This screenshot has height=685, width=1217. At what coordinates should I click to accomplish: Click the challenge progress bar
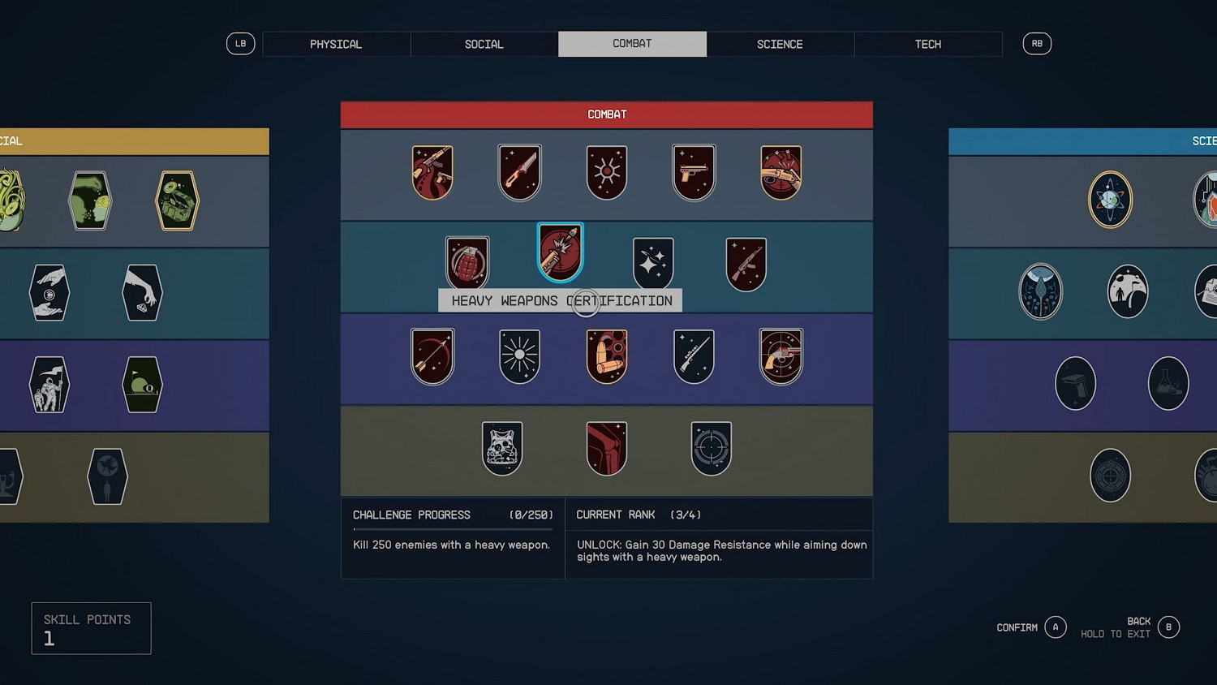453,529
